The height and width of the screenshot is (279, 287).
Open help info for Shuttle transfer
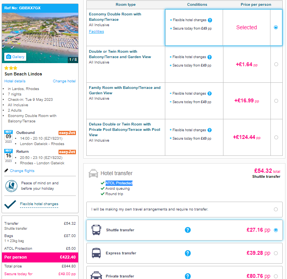coord(188,230)
